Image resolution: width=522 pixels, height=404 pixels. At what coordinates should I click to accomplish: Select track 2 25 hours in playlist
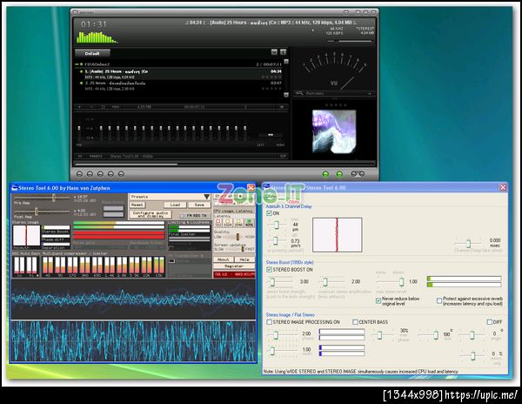coord(180,85)
